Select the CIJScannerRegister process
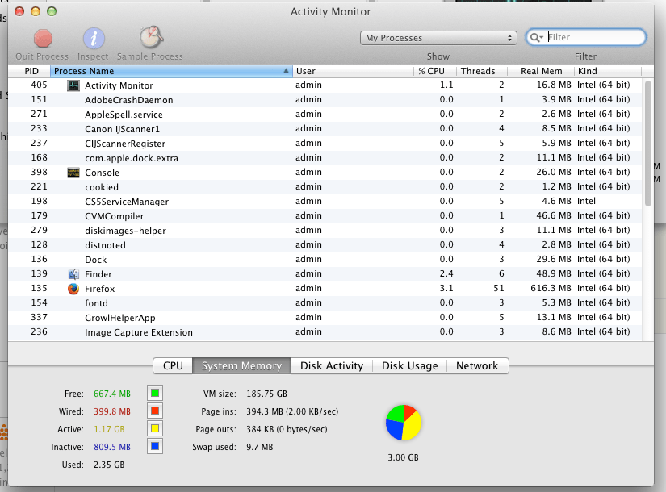The image size is (666, 492). [x=325, y=144]
